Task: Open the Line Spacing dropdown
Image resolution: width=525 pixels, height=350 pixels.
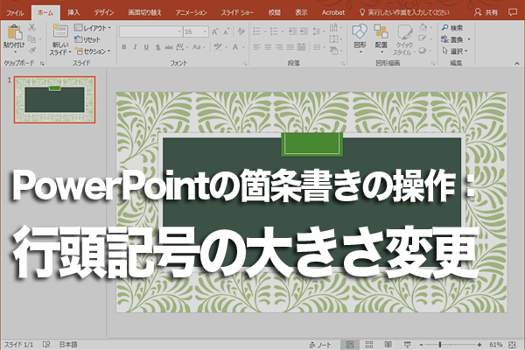Action: click(x=318, y=31)
